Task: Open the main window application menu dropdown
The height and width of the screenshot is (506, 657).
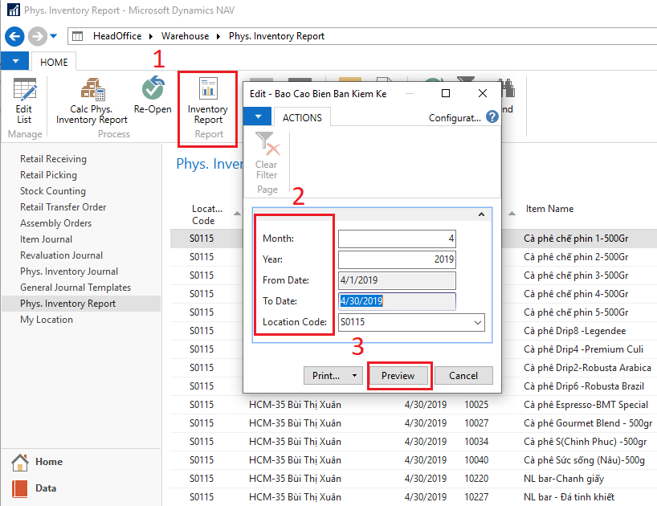Action: tap(15, 61)
